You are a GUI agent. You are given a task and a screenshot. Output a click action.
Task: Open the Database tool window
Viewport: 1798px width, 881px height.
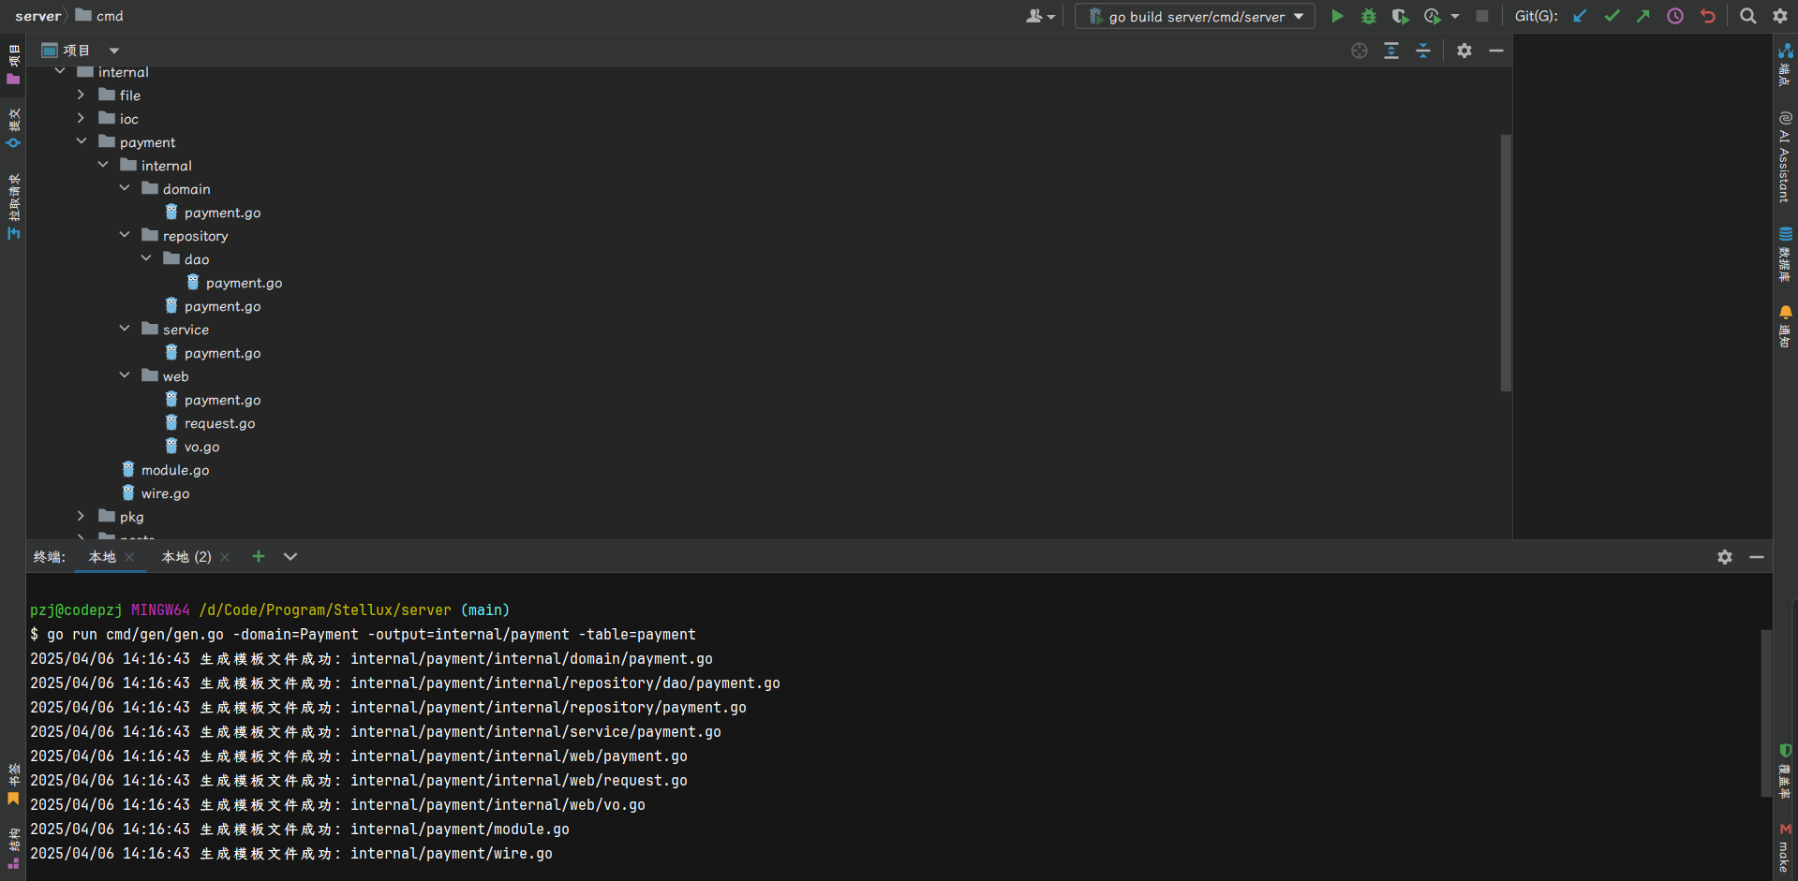[x=1785, y=254]
